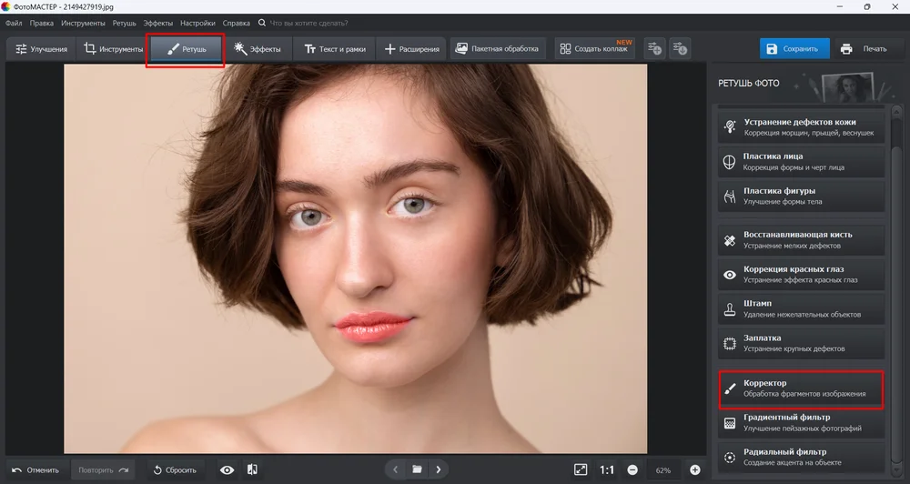Select the Восстанавливающая кисть healing brush
910x484 pixels.
[x=801, y=240]
